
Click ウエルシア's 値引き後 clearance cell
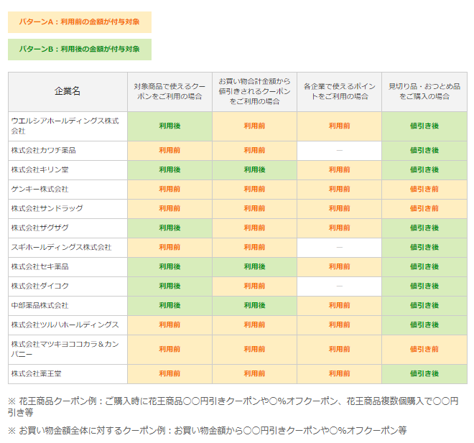(424, 126)
